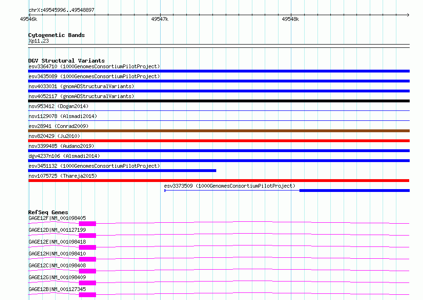Click the chrX:49545996..49548897 coordinate text
This screenshot has width=423, height=300.
point(61,10)
